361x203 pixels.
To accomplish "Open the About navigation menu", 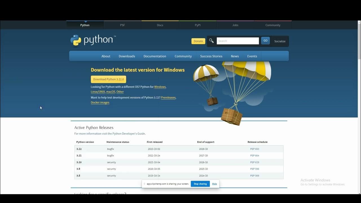I will (106, 56).
